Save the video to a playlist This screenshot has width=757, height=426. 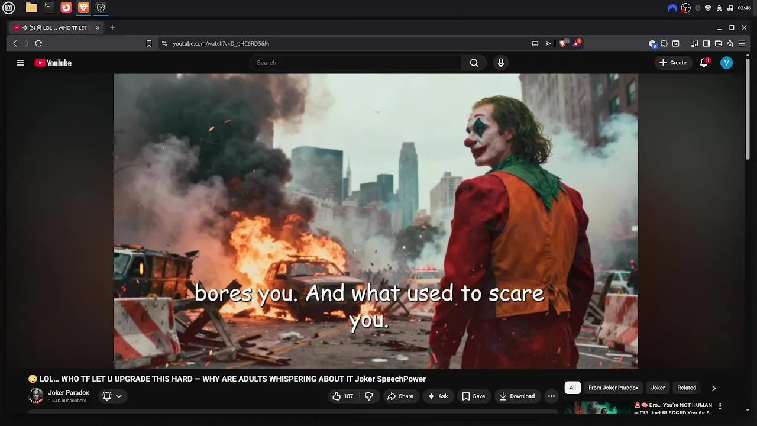coord(474,396)
